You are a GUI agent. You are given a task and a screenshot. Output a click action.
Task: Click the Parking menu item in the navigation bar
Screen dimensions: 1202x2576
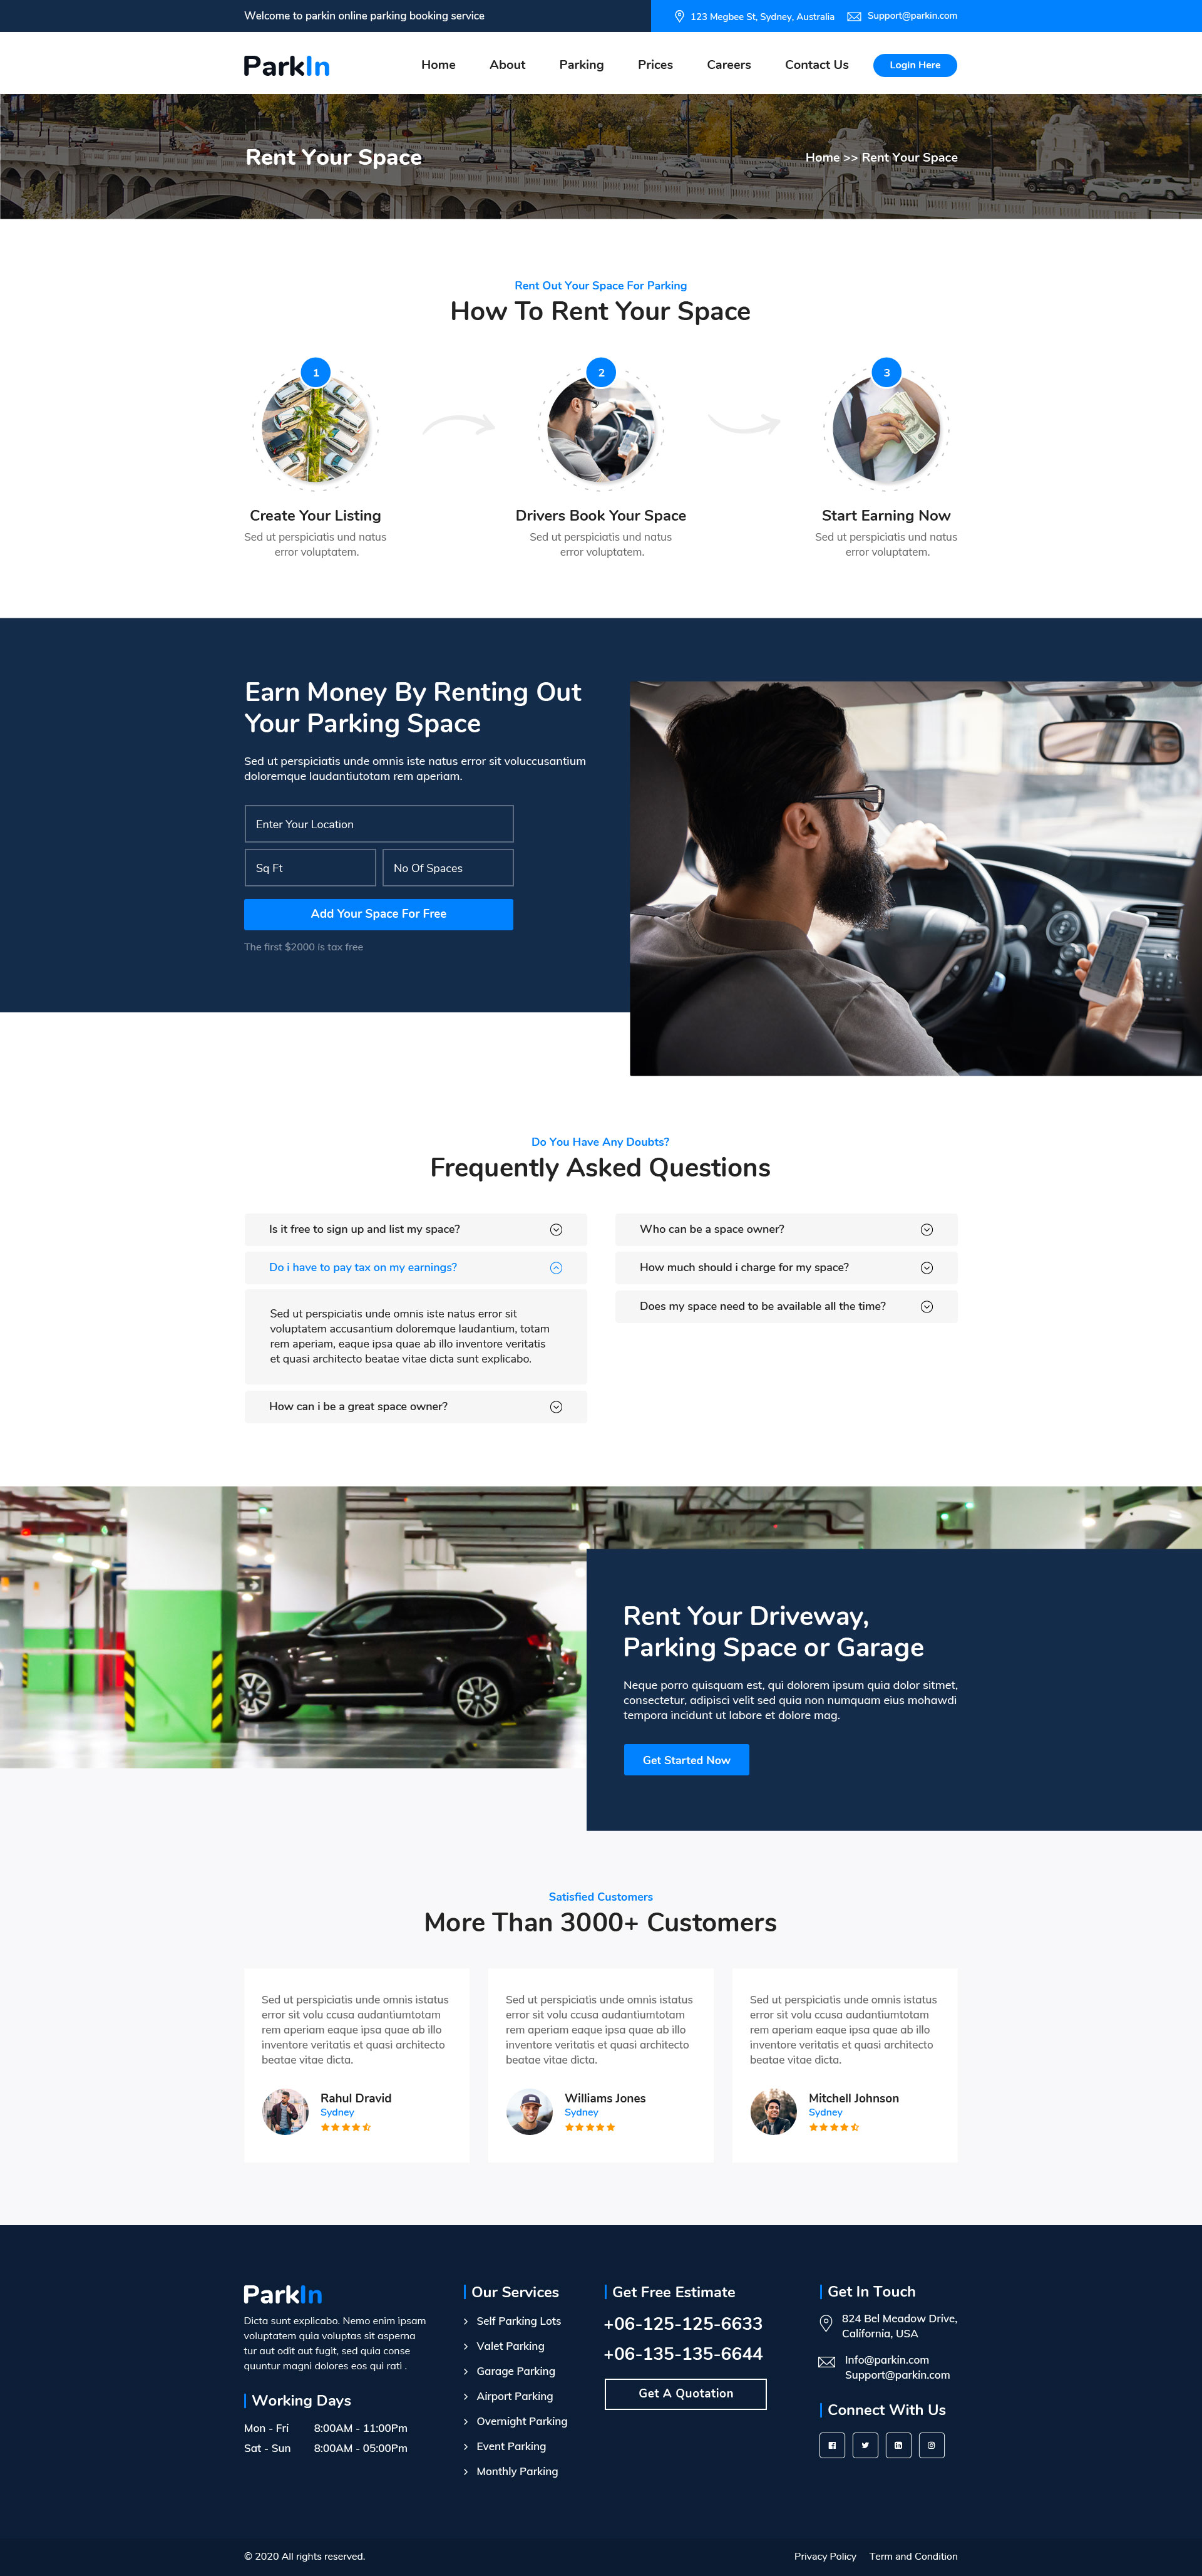[x=577, y=64]
